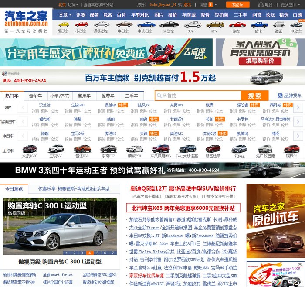Expand the 更多应用 dropdown in top bar
Screen dimensions: 305x287
tap(290, 5)
